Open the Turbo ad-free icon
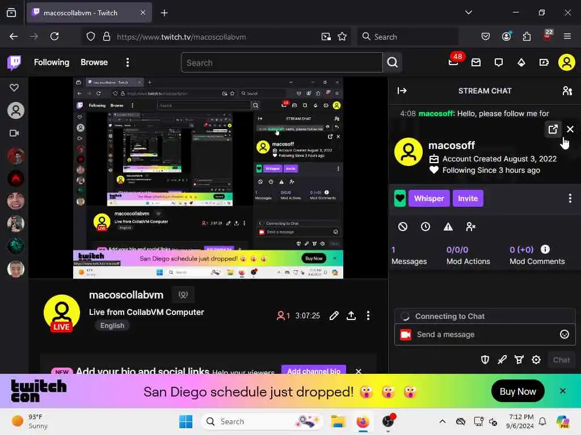581x435 pixels. tap(544, 62)
